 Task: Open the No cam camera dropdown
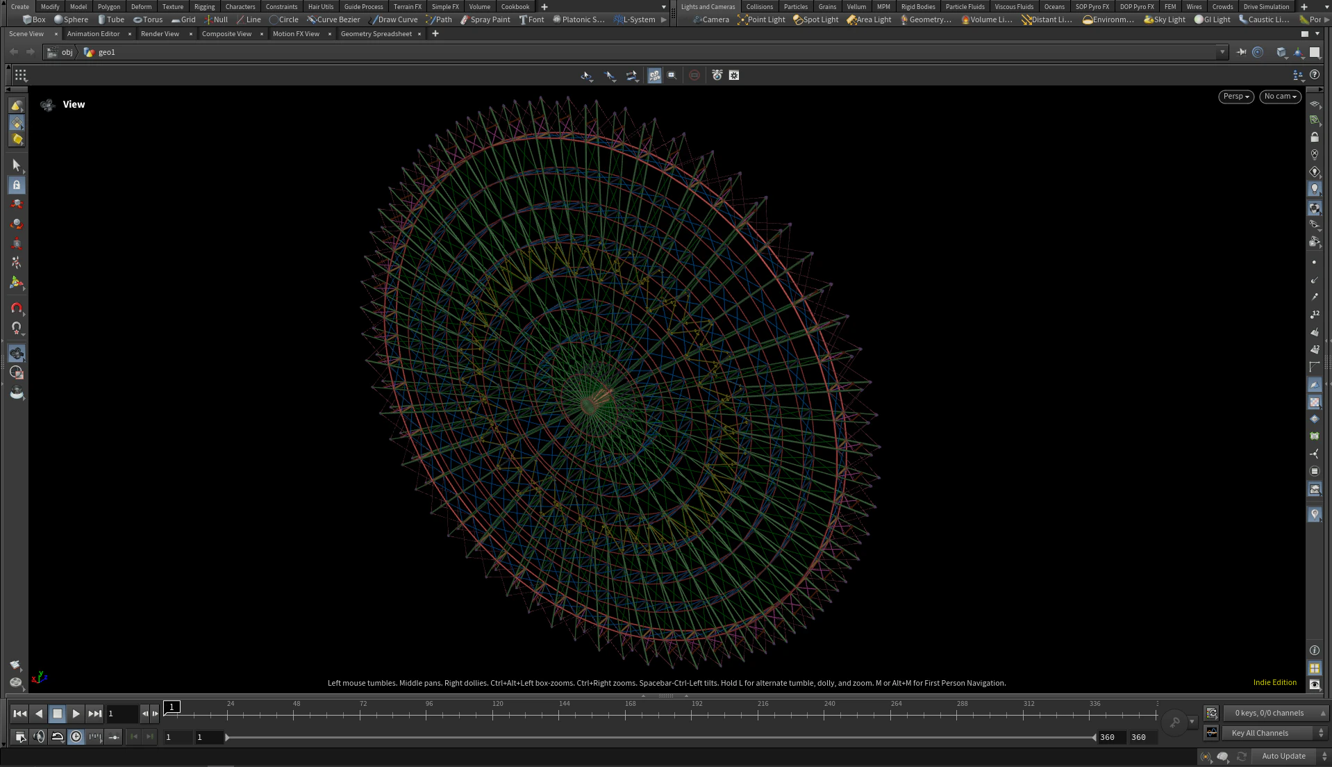1279,97
